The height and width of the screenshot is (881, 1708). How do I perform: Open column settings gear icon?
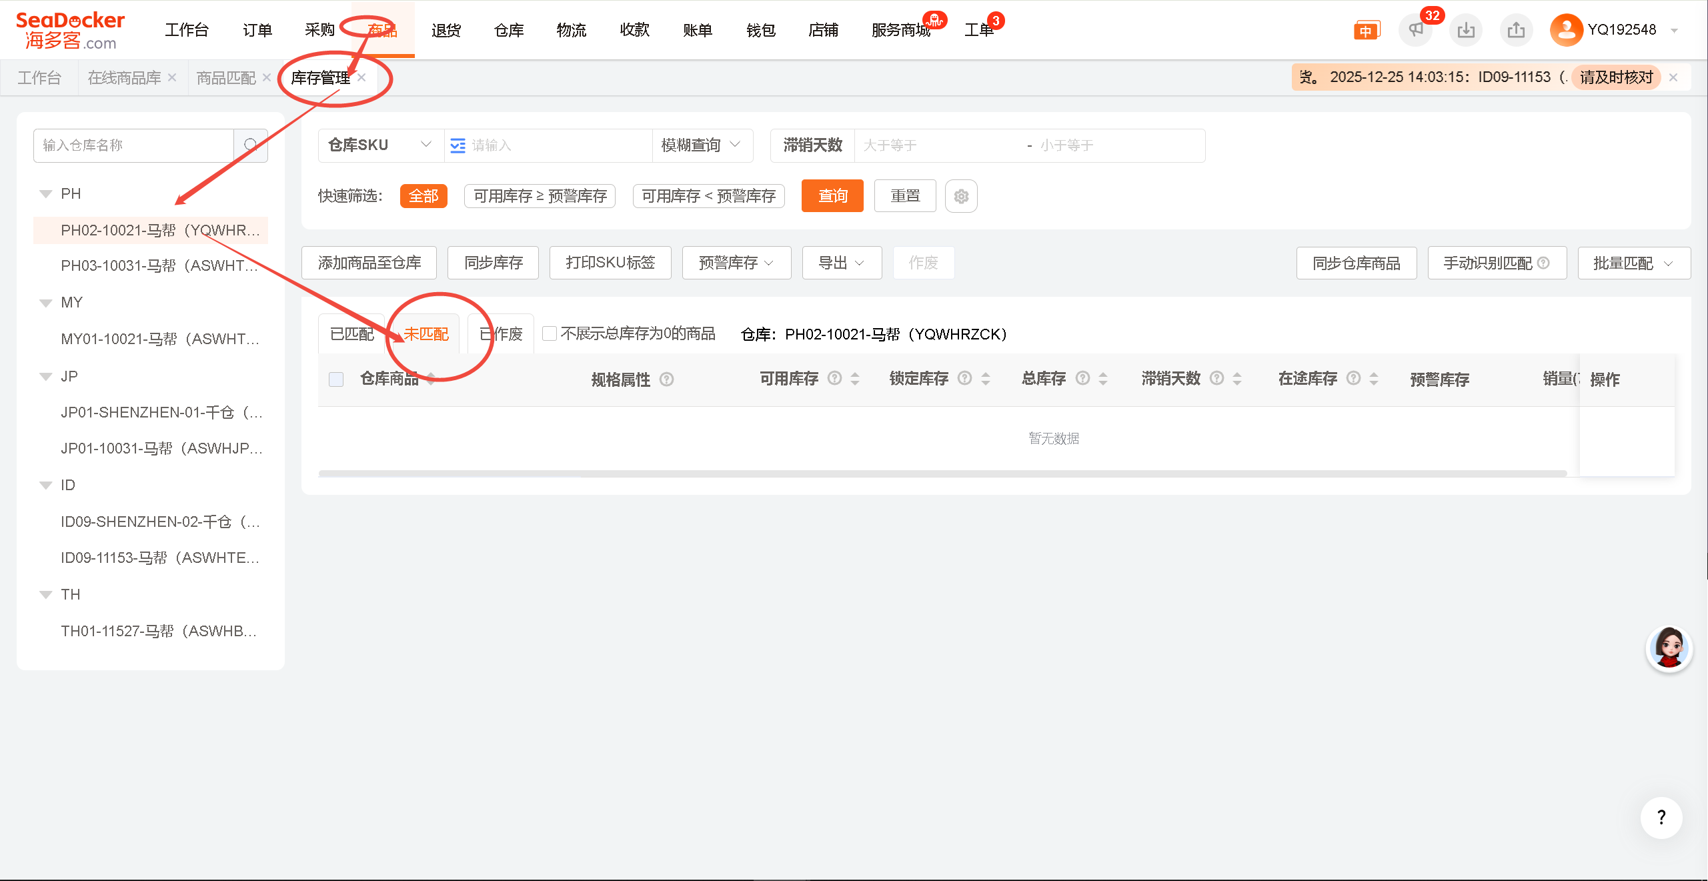click(x=961, y=196)
